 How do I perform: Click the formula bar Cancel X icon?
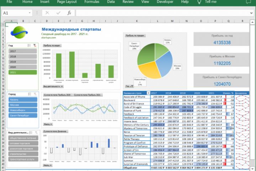tap(47, 13)
